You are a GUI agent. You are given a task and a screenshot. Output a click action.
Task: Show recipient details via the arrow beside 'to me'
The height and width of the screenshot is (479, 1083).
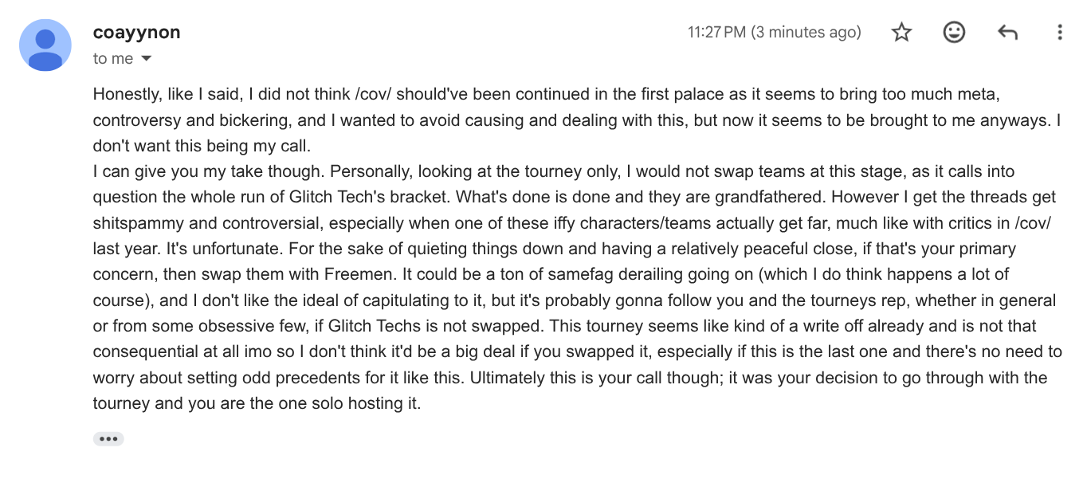146,59
